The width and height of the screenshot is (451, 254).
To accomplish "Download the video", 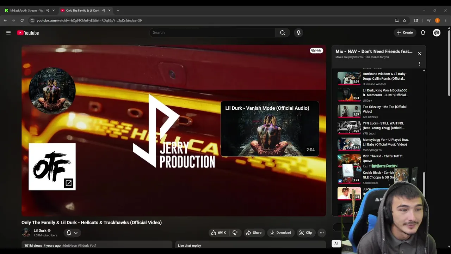I will point(280,233).
